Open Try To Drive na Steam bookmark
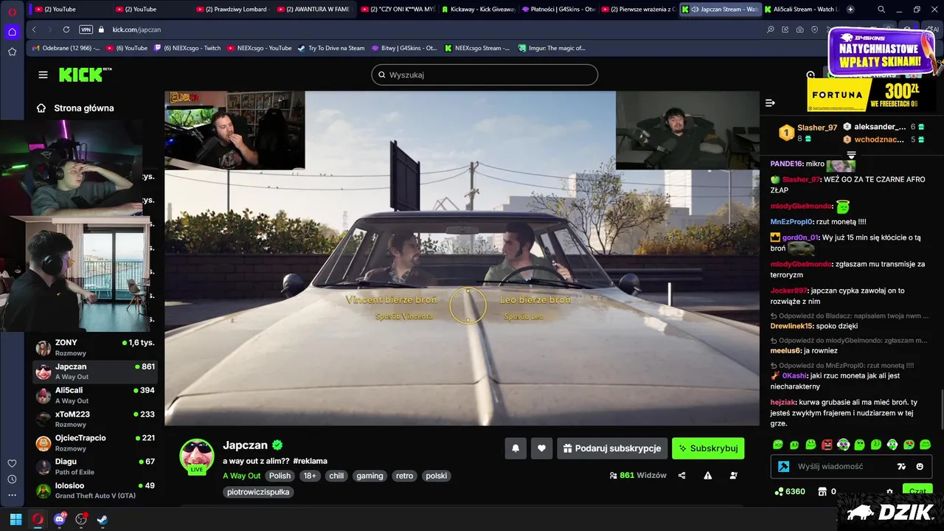 (331, 48)
